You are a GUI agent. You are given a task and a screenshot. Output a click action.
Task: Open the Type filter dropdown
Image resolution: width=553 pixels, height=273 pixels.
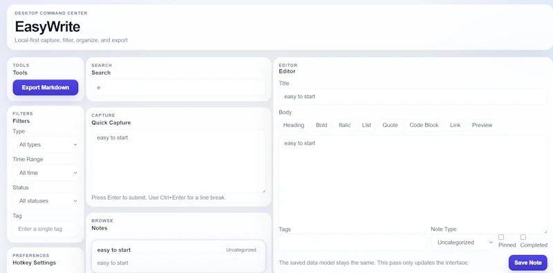click(x=46, y=144)
